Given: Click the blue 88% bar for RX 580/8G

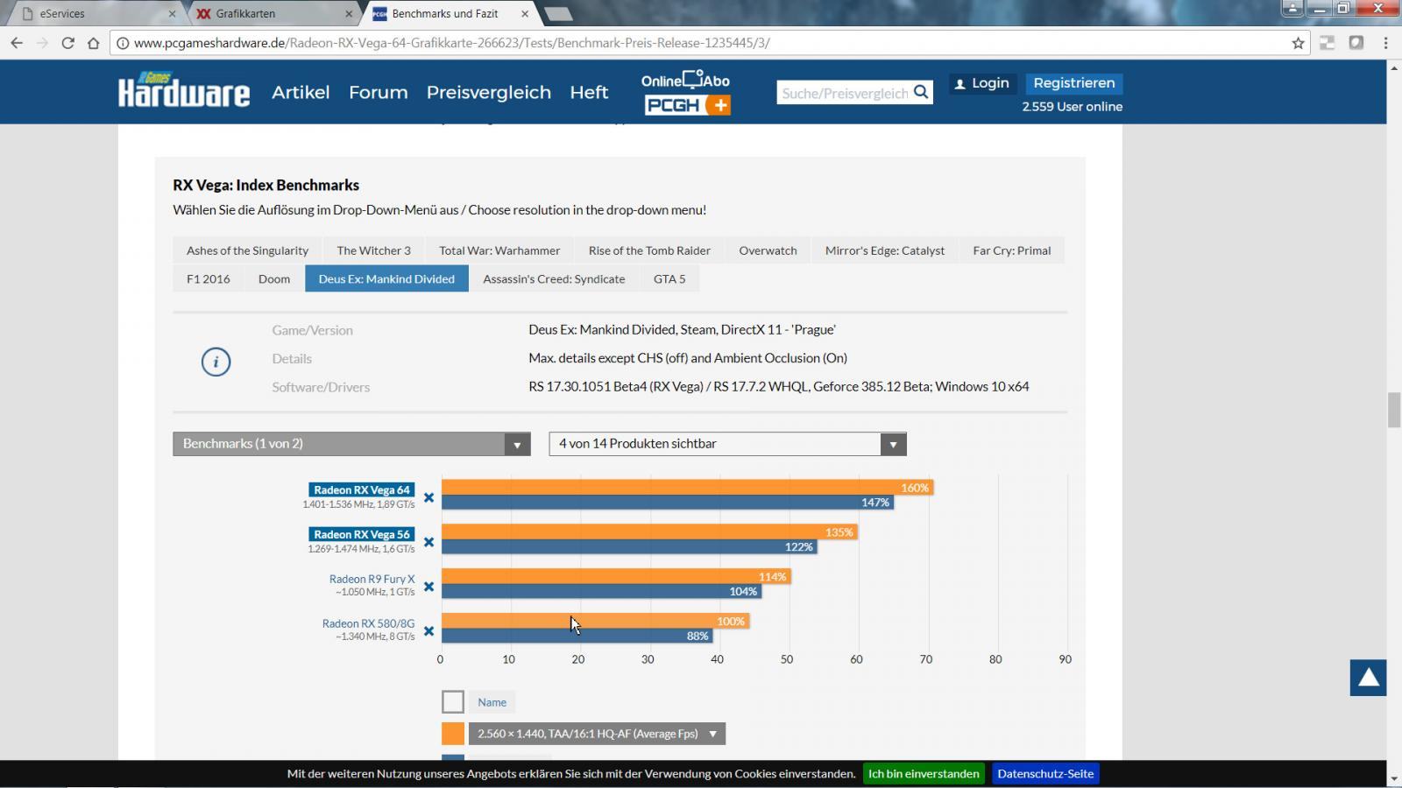Looking at the screenshot, I should pyautogui.click(x=577, y=636).
